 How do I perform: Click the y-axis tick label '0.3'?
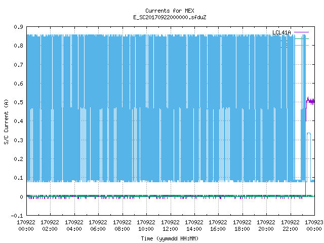18,140
